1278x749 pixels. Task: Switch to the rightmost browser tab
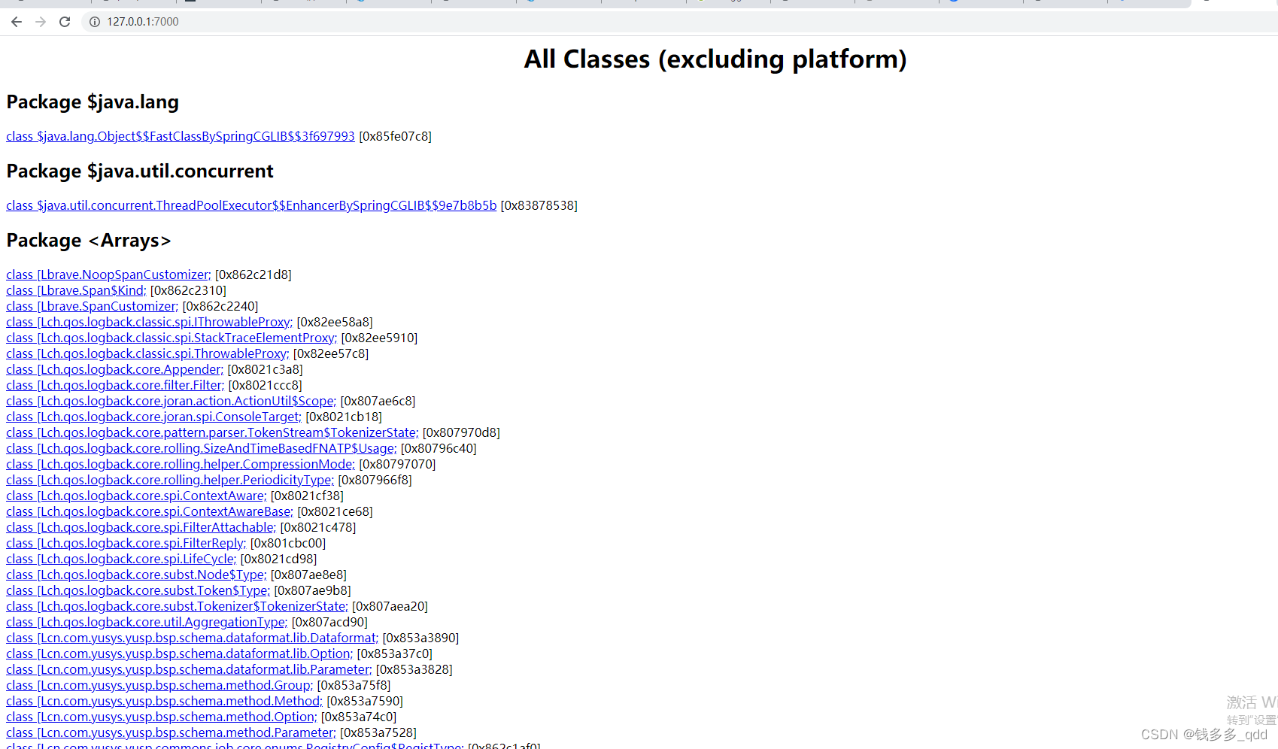click(x=1234, y=3)
